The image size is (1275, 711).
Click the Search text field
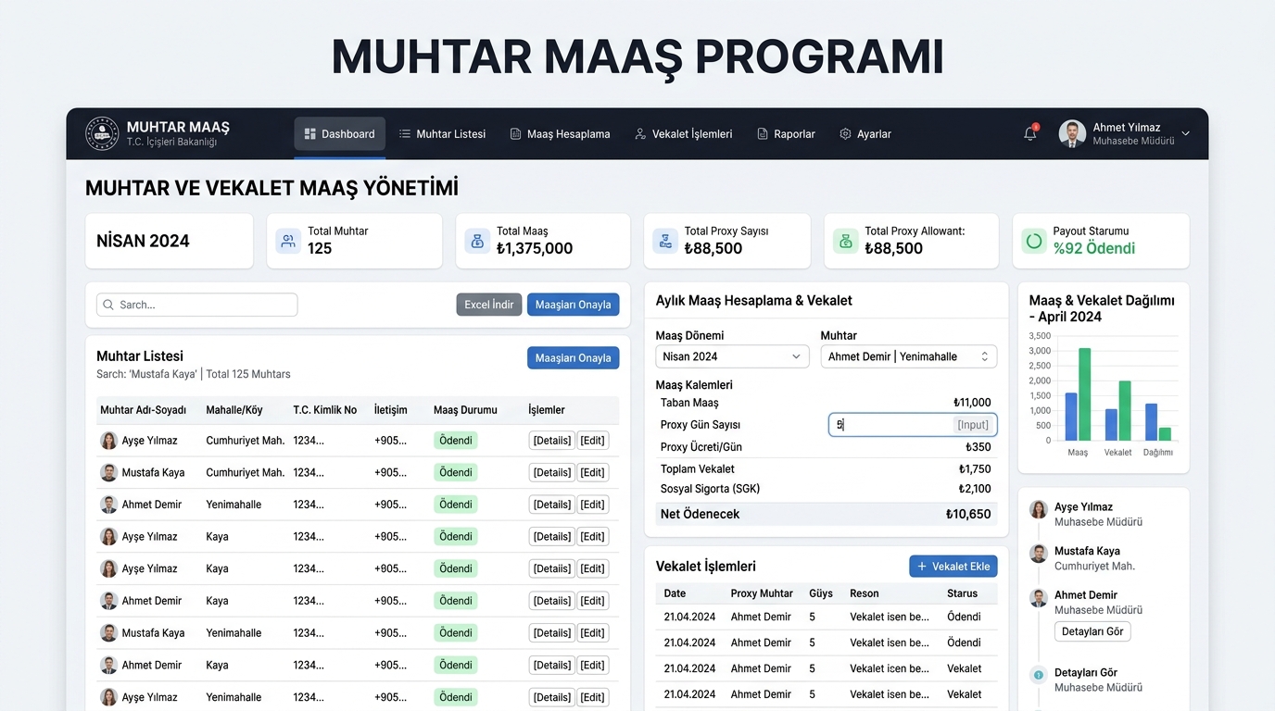click(196, 305)
